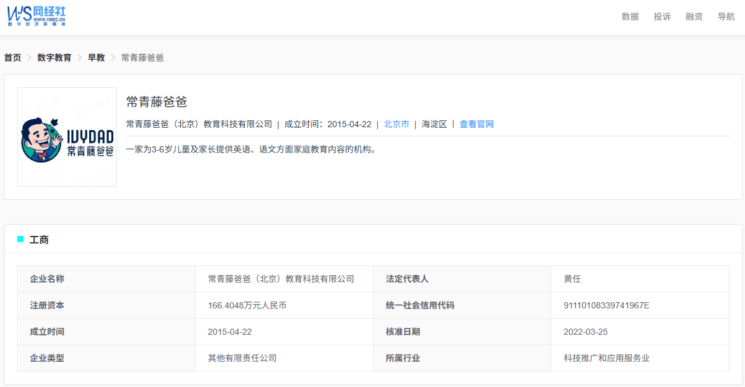This screenshot has height=387, width=745.
Task: Click the 工商 section heading
Action: 39,240
